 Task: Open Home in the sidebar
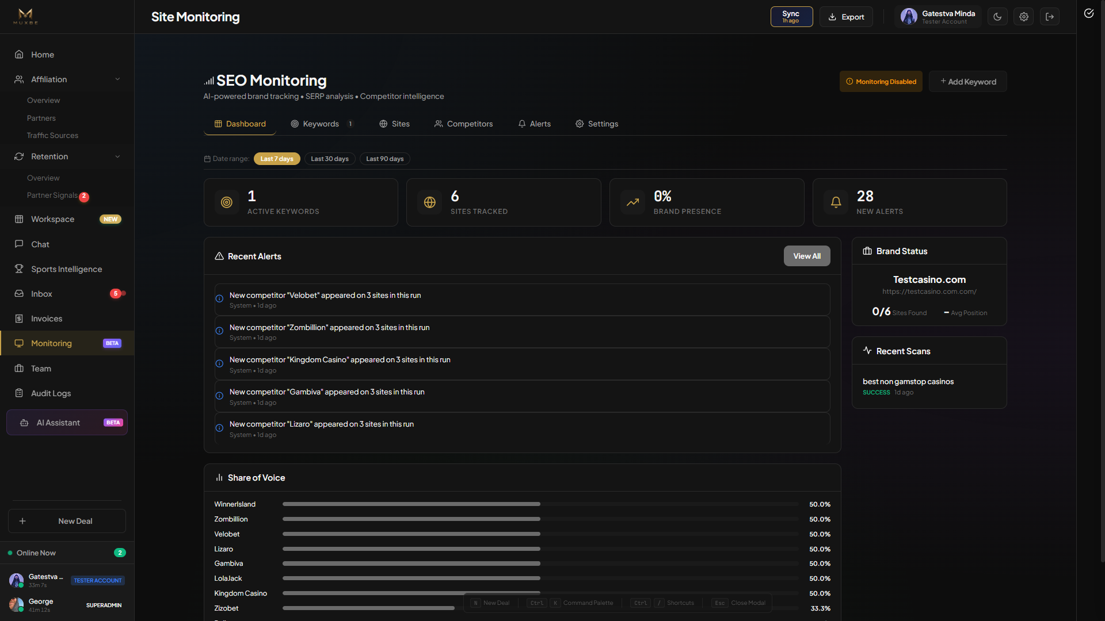point(67,55)
